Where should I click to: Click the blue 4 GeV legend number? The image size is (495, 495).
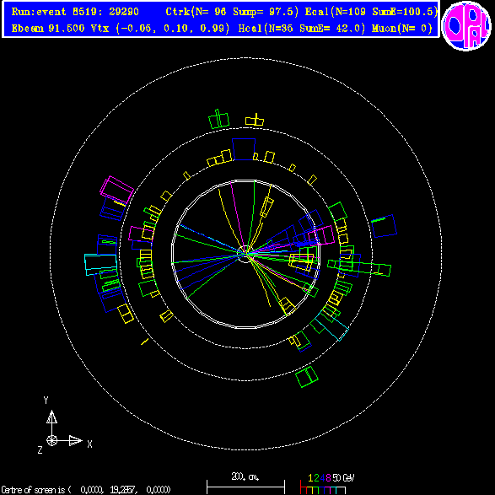click(x=322, y=477)
